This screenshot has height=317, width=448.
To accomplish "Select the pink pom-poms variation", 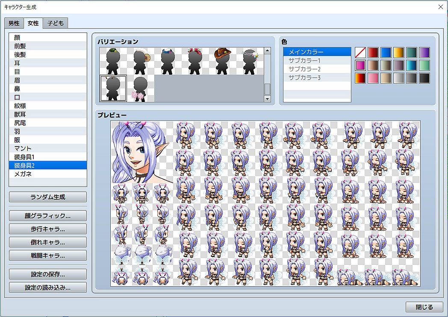I will click(141, 88).
